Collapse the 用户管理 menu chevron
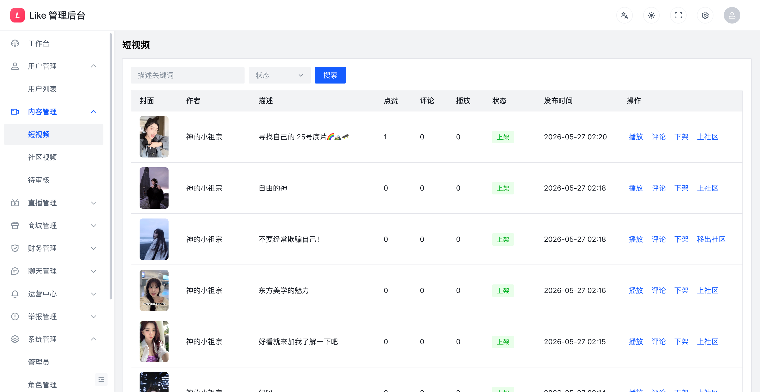 coord(94,66)
